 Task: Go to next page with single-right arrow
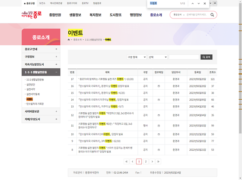coord(152,161)
